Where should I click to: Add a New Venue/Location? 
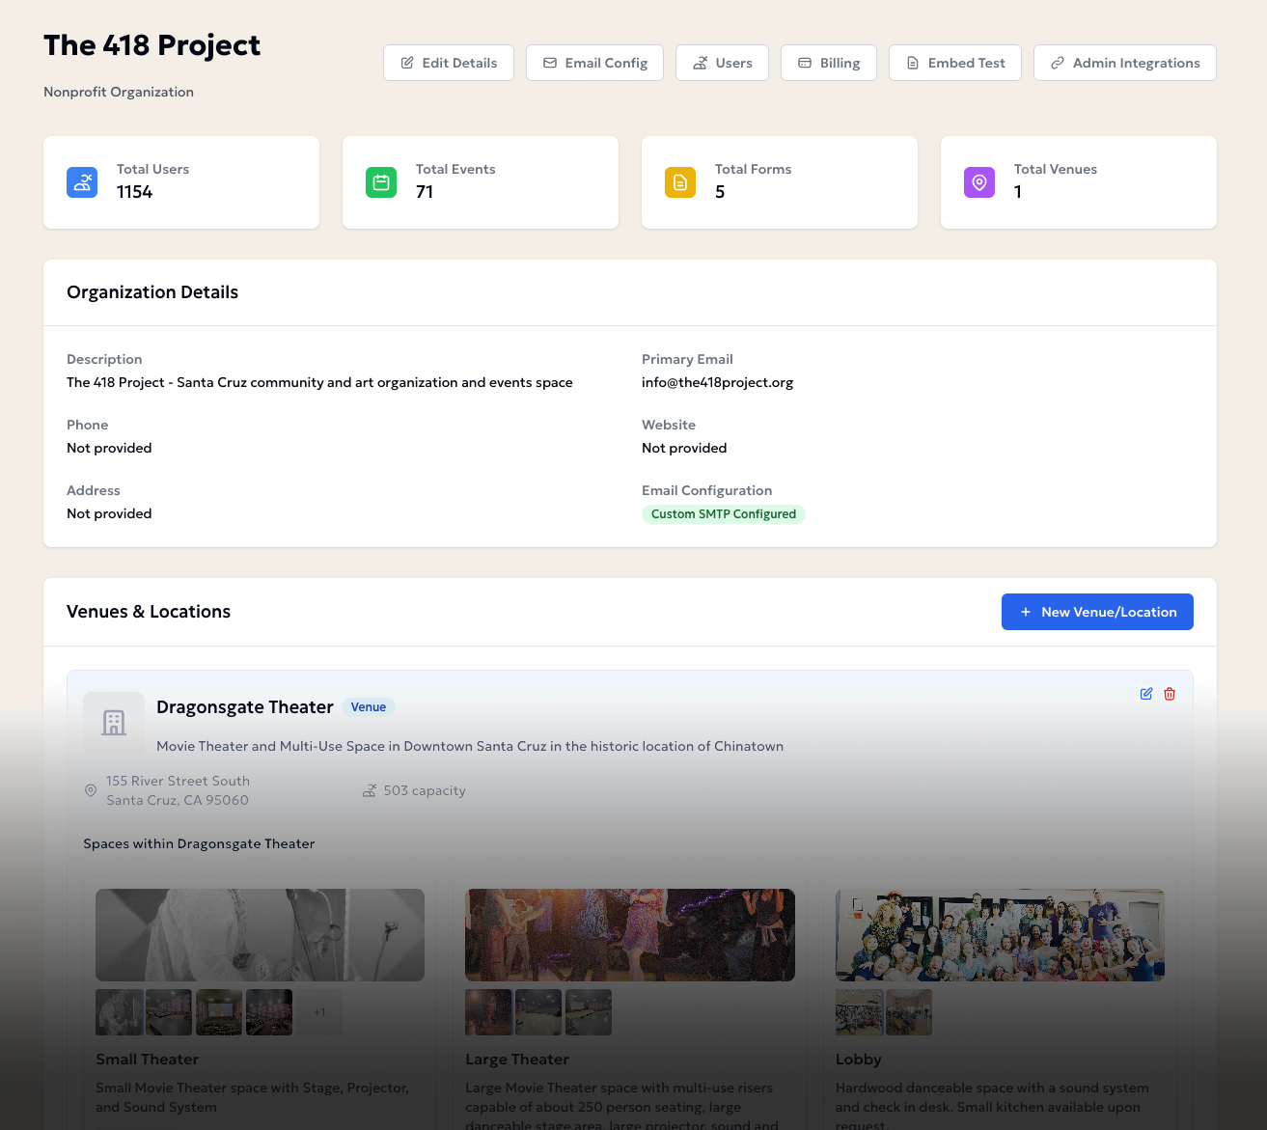point(1097,612)
